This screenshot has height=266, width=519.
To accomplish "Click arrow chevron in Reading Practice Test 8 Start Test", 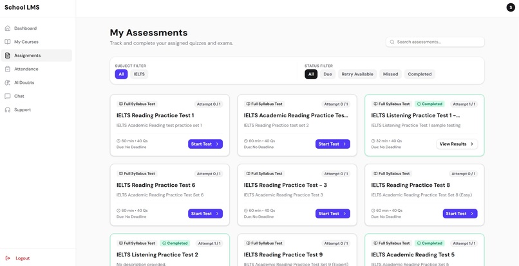I will tap(471, 214).
